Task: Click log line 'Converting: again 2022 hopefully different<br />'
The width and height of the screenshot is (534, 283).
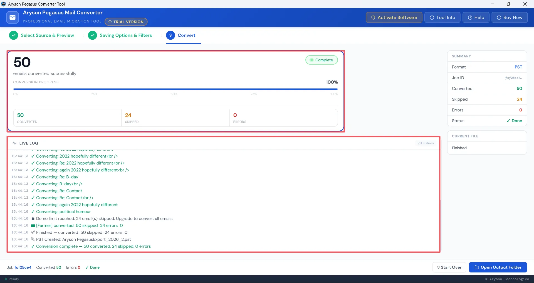Action: 83,170
